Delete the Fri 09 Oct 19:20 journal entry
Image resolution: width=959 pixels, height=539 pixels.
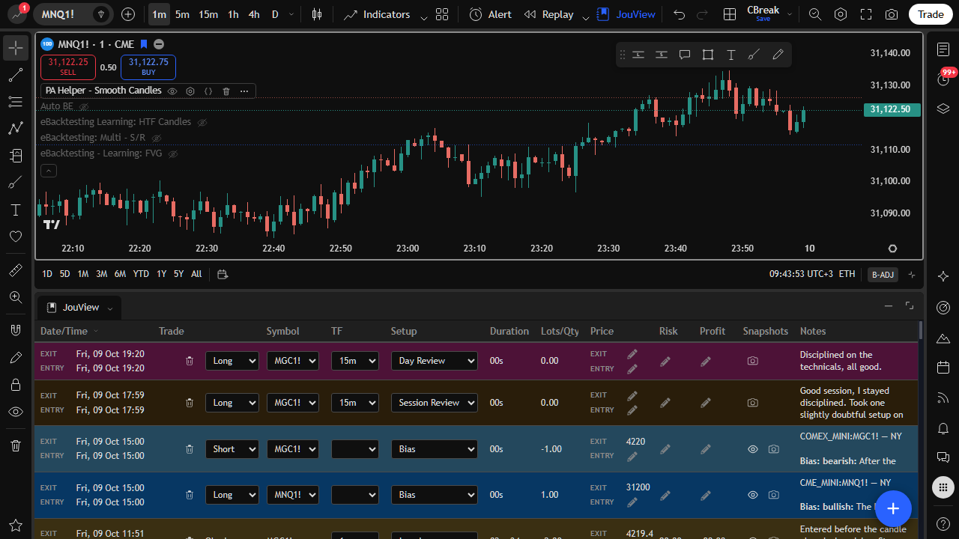(190, 361)
